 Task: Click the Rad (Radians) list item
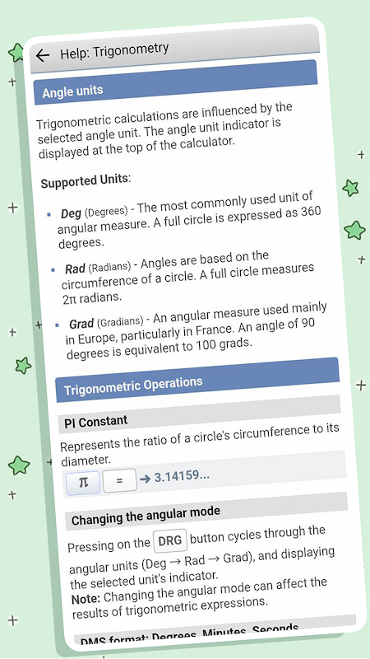[188, 279]
